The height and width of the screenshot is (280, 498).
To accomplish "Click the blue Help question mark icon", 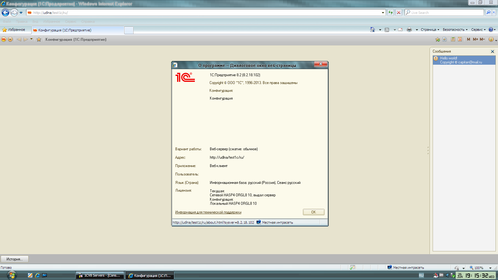I will (x=491, y=30).
